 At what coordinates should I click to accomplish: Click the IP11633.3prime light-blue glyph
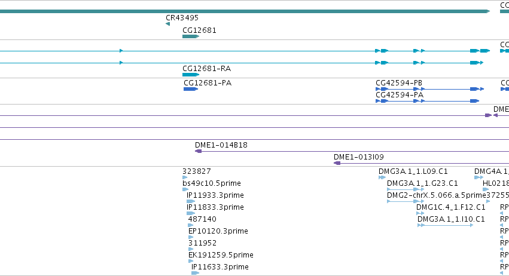[195, 273]
